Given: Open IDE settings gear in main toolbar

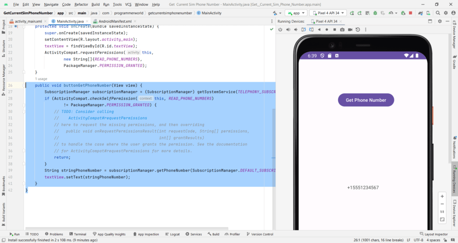Looking at the screenshot, I should pos(446,13).
